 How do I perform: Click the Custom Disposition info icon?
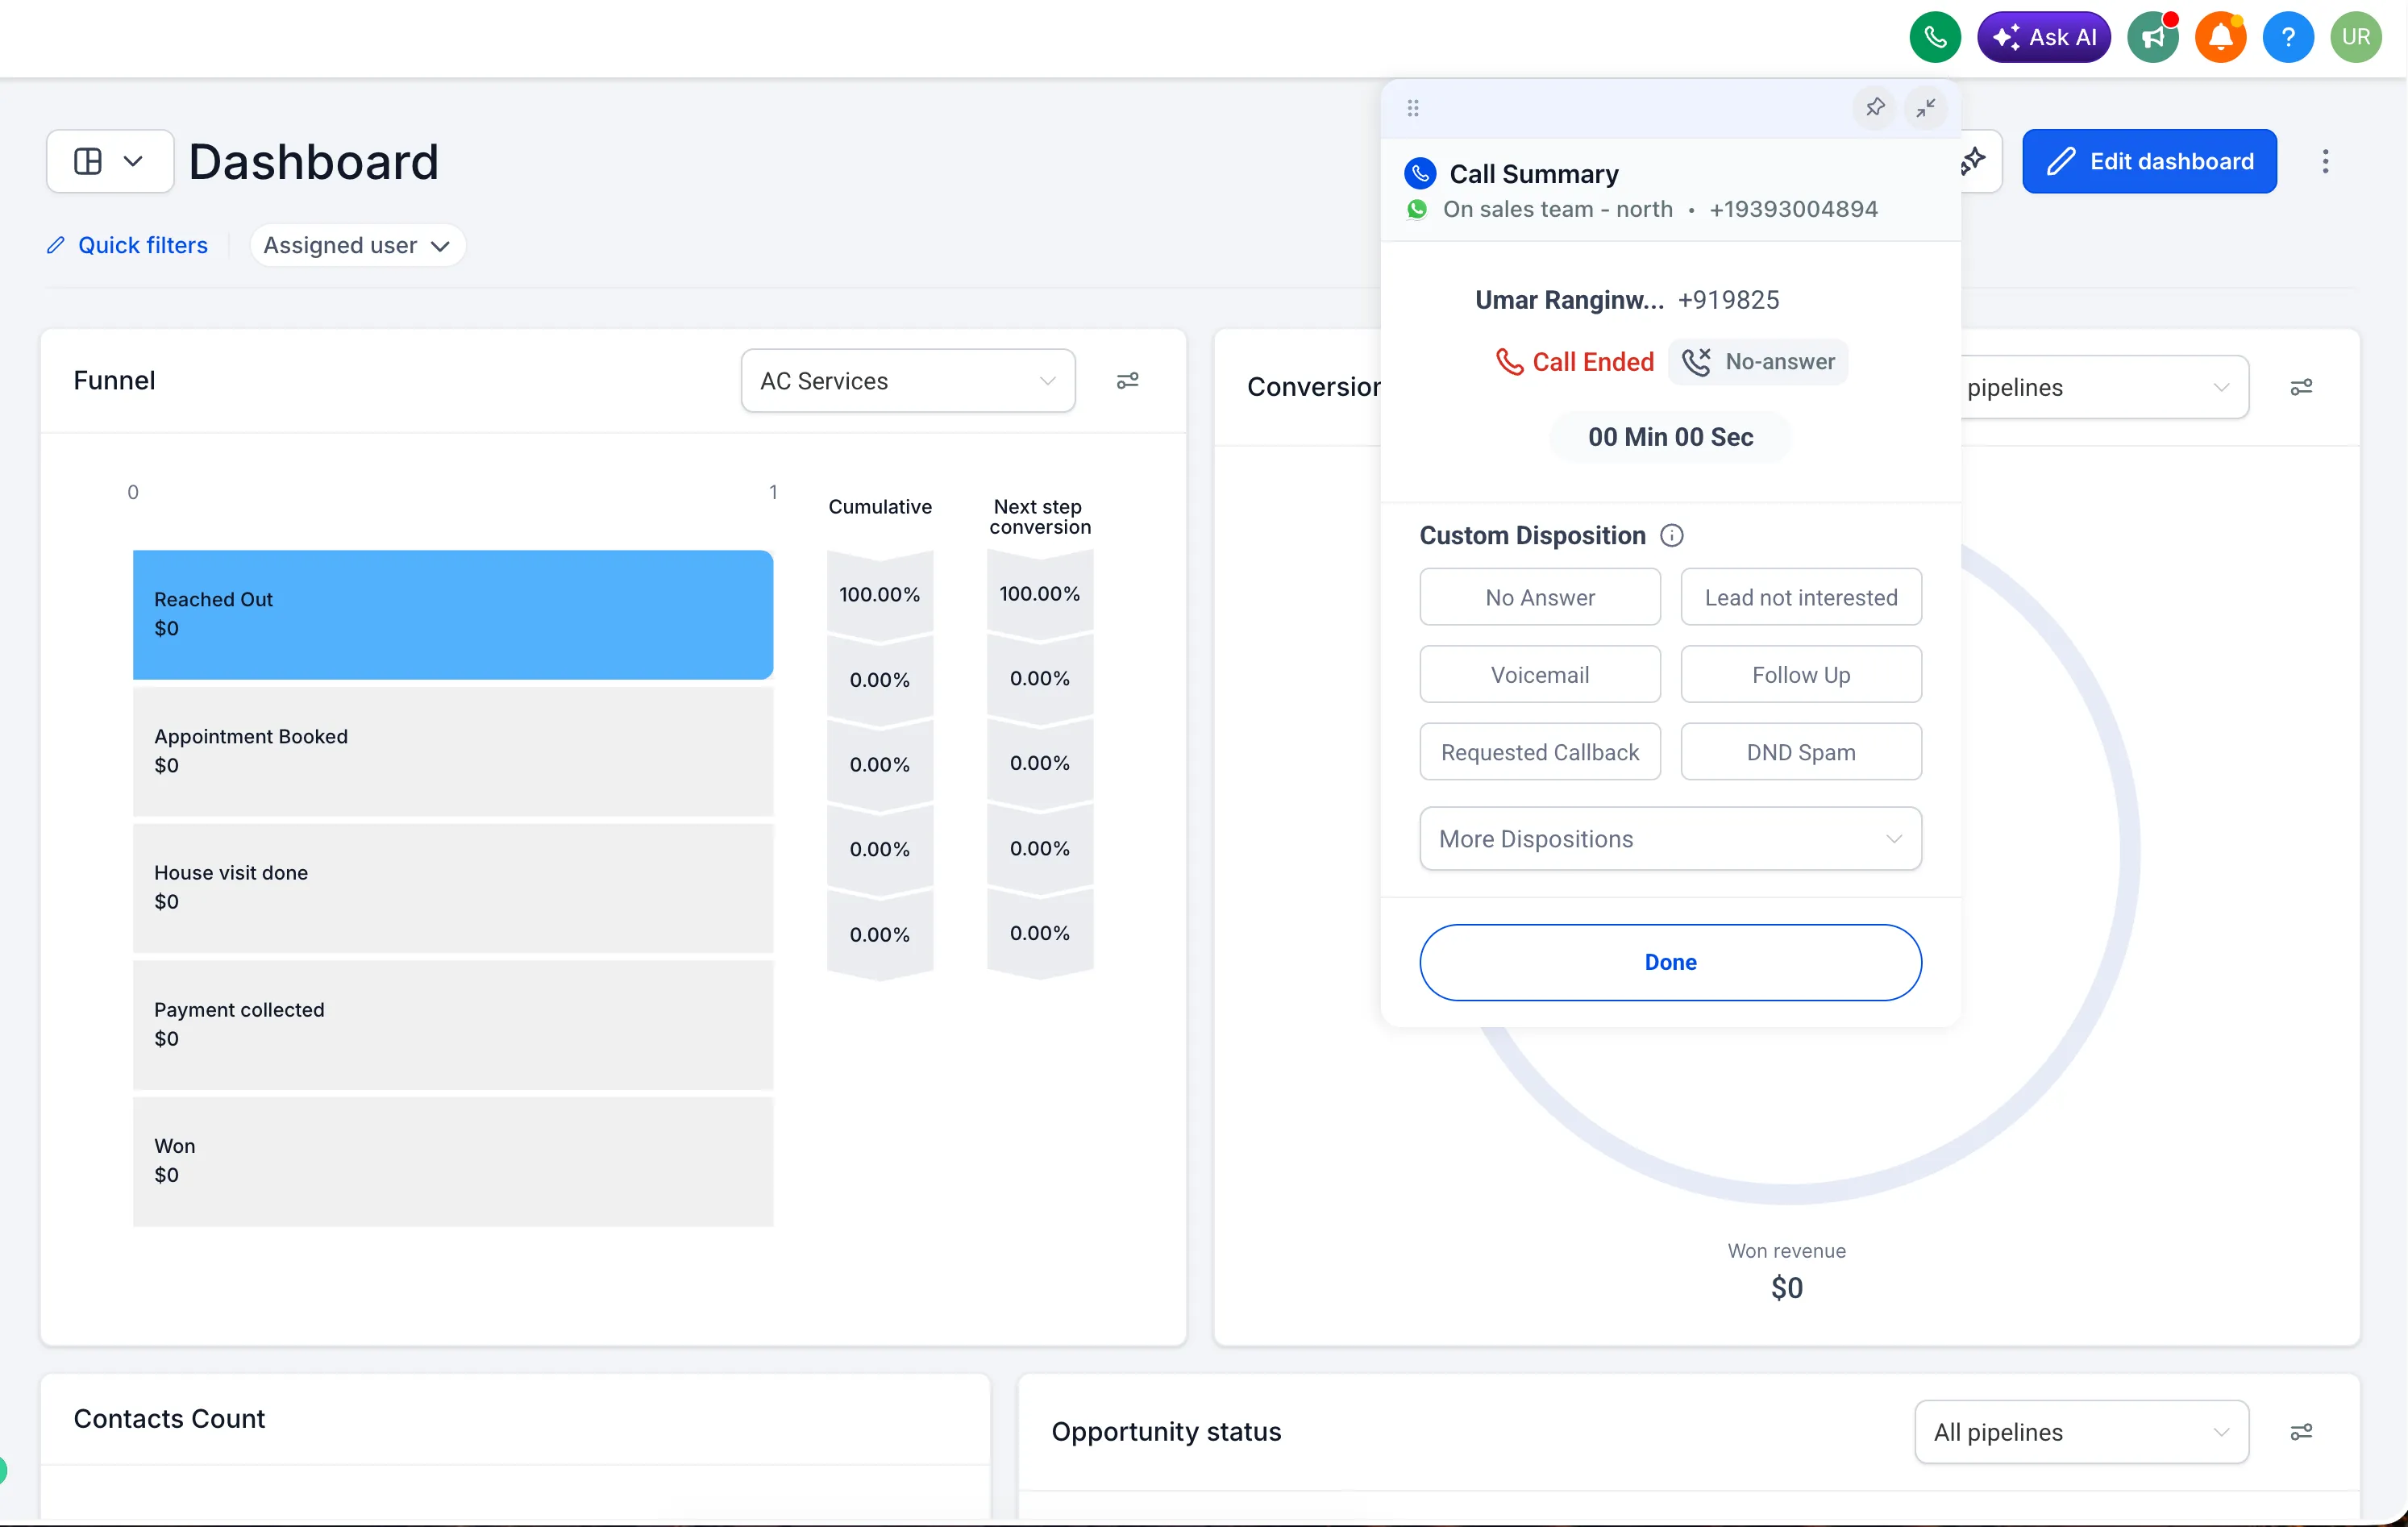tap(1672, 536)
